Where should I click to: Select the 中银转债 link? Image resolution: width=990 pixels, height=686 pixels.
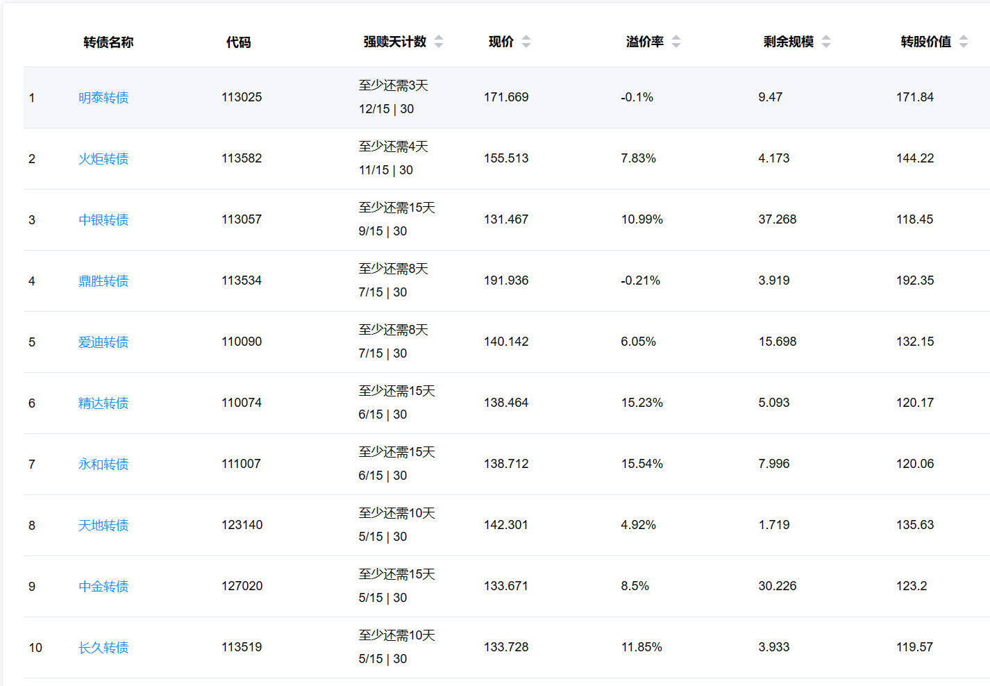coord(103,220)
